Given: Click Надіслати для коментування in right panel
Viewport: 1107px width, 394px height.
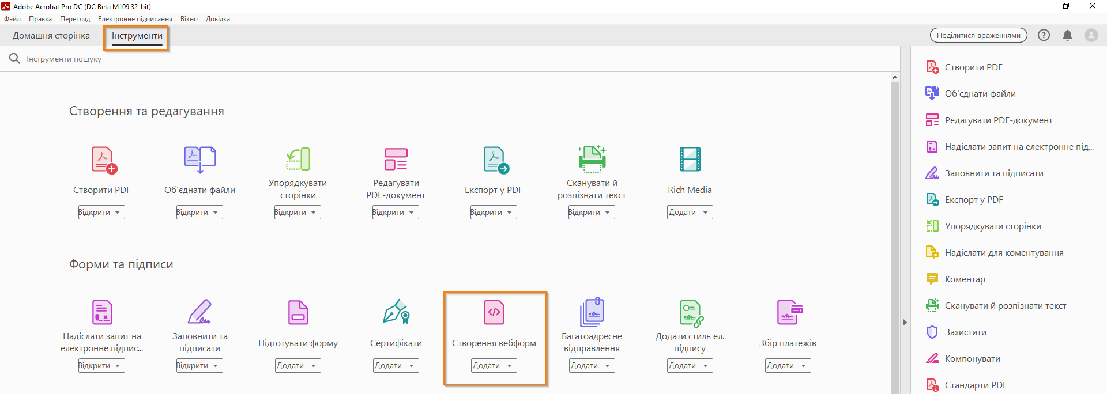Looking at the screenshot, I should click(995, 252).
